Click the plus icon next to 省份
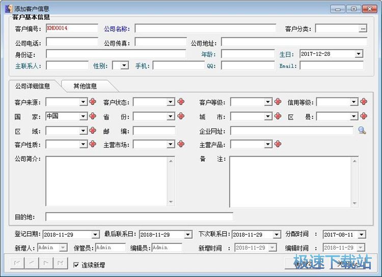This screenshot has width=382, height=277. tap(181, 116)
